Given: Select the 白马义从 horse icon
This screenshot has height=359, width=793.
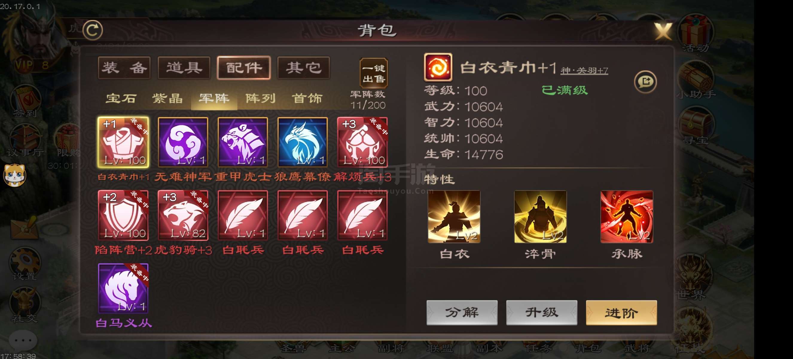Looking at the screenshot, I should [123, 288].
